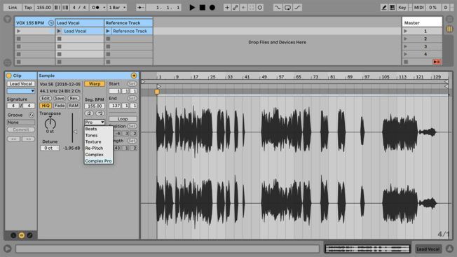Launch Master scene 2
457x257 pixels.
coord(405,39)
